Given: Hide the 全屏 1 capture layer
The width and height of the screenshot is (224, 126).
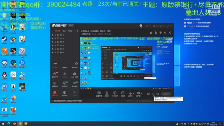Looking at the screenshot, I should (x=52, y=52).
